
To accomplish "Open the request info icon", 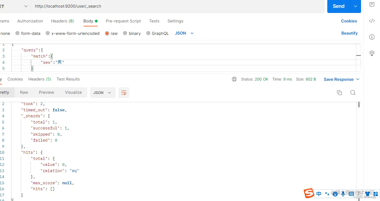I will coord(372,37).
